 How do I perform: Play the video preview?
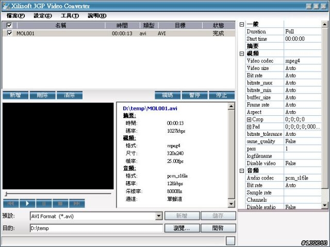pyautogui.click(x=27, y=203)
